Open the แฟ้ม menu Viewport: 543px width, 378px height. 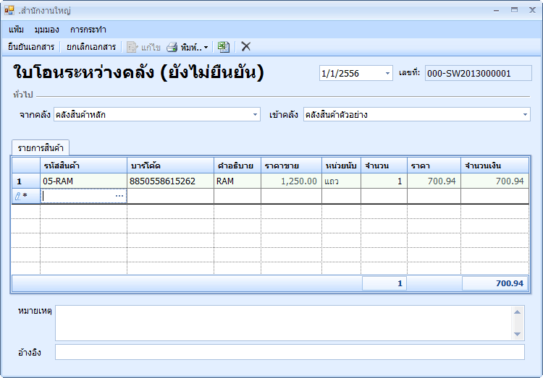tap(16, 30)
